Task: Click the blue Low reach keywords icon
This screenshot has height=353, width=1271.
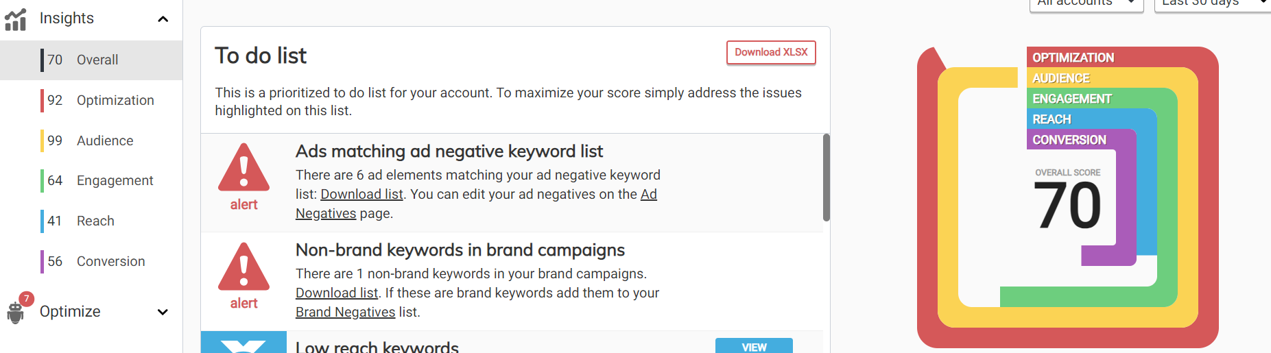Action: [243, 343]
